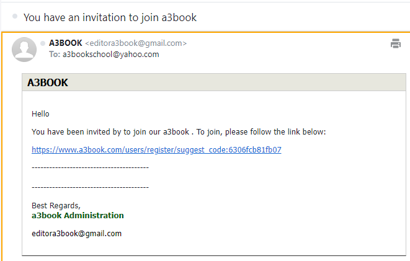The height and width of the screenshot is (261, 410).
Task: Open the a3book.com register suggest_code link
Action: (x=156, y=149)
